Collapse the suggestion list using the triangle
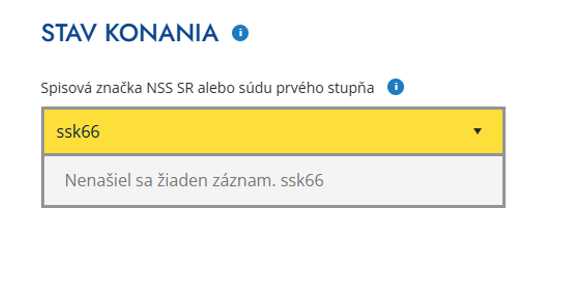The height and width of the screenshot is (298, 581). tap(477, 131)
